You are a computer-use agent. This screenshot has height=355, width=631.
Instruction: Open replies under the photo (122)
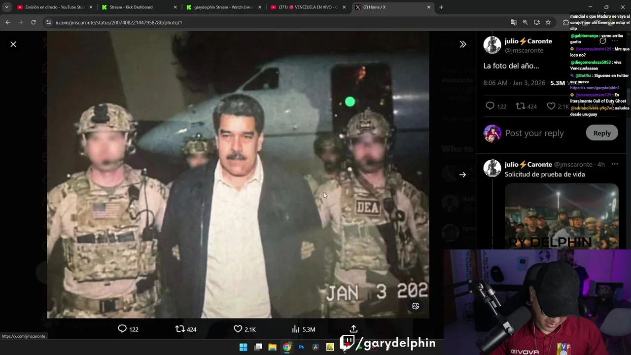[x=128, y=329]
